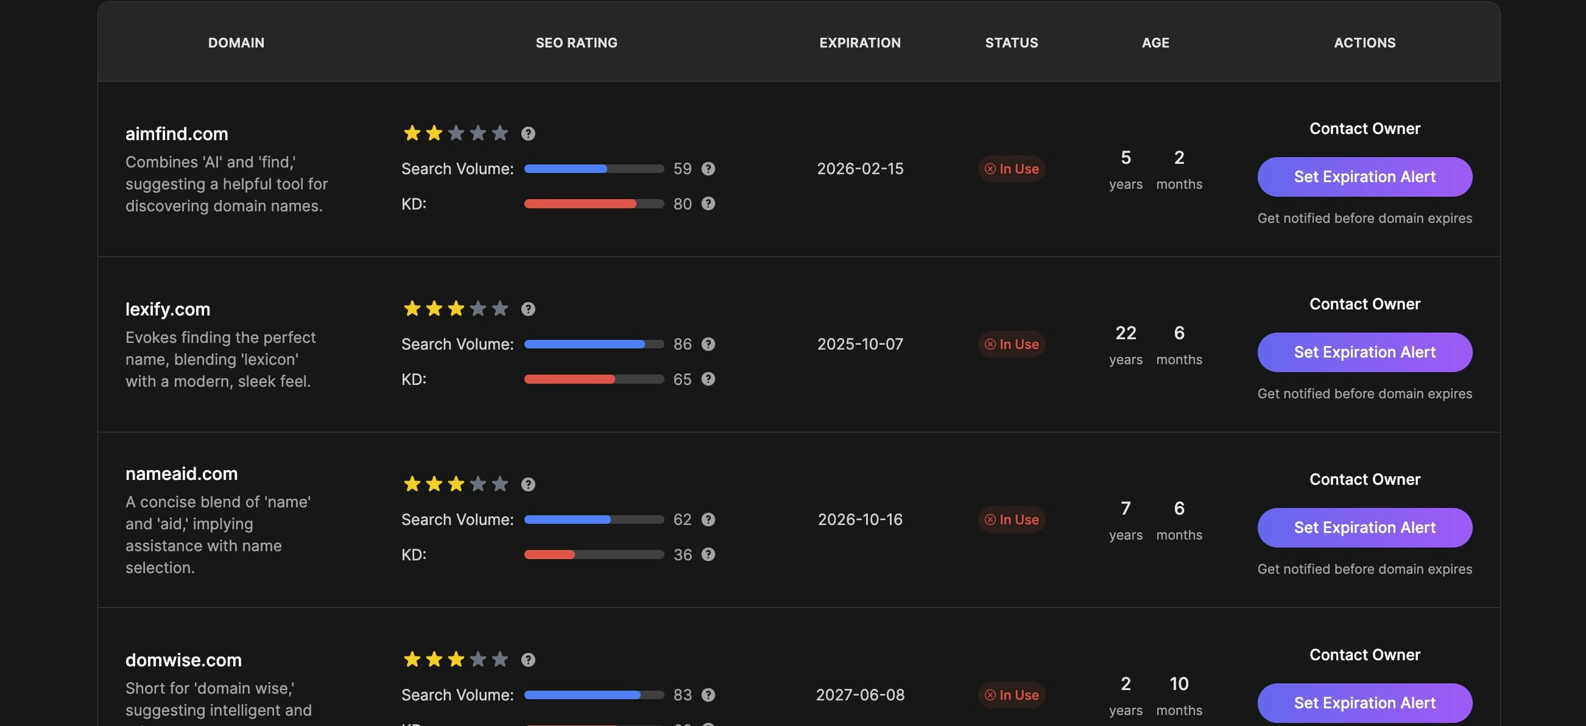1586x726 pixels.
Task: Sort by the SEO RATING column header
Action: 576,43
